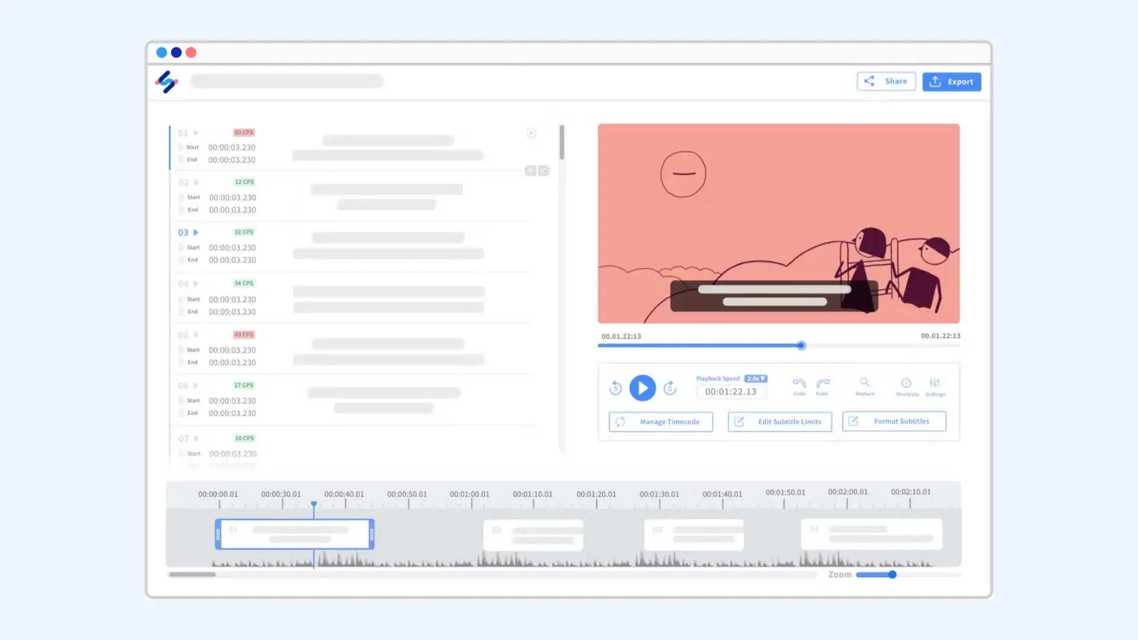Click the app logo icon
1138x640 pixels.
coord(167,82)
